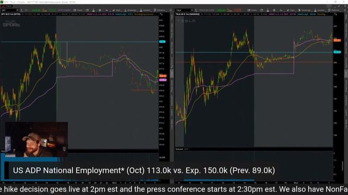Open chart settings gear on SPY chart

[100, 10]
